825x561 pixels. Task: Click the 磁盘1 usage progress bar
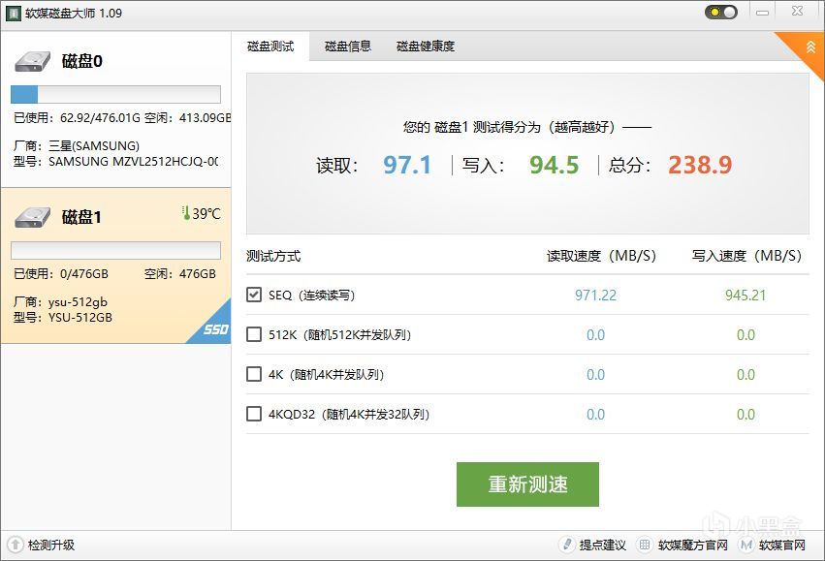(x=115, y=250)
